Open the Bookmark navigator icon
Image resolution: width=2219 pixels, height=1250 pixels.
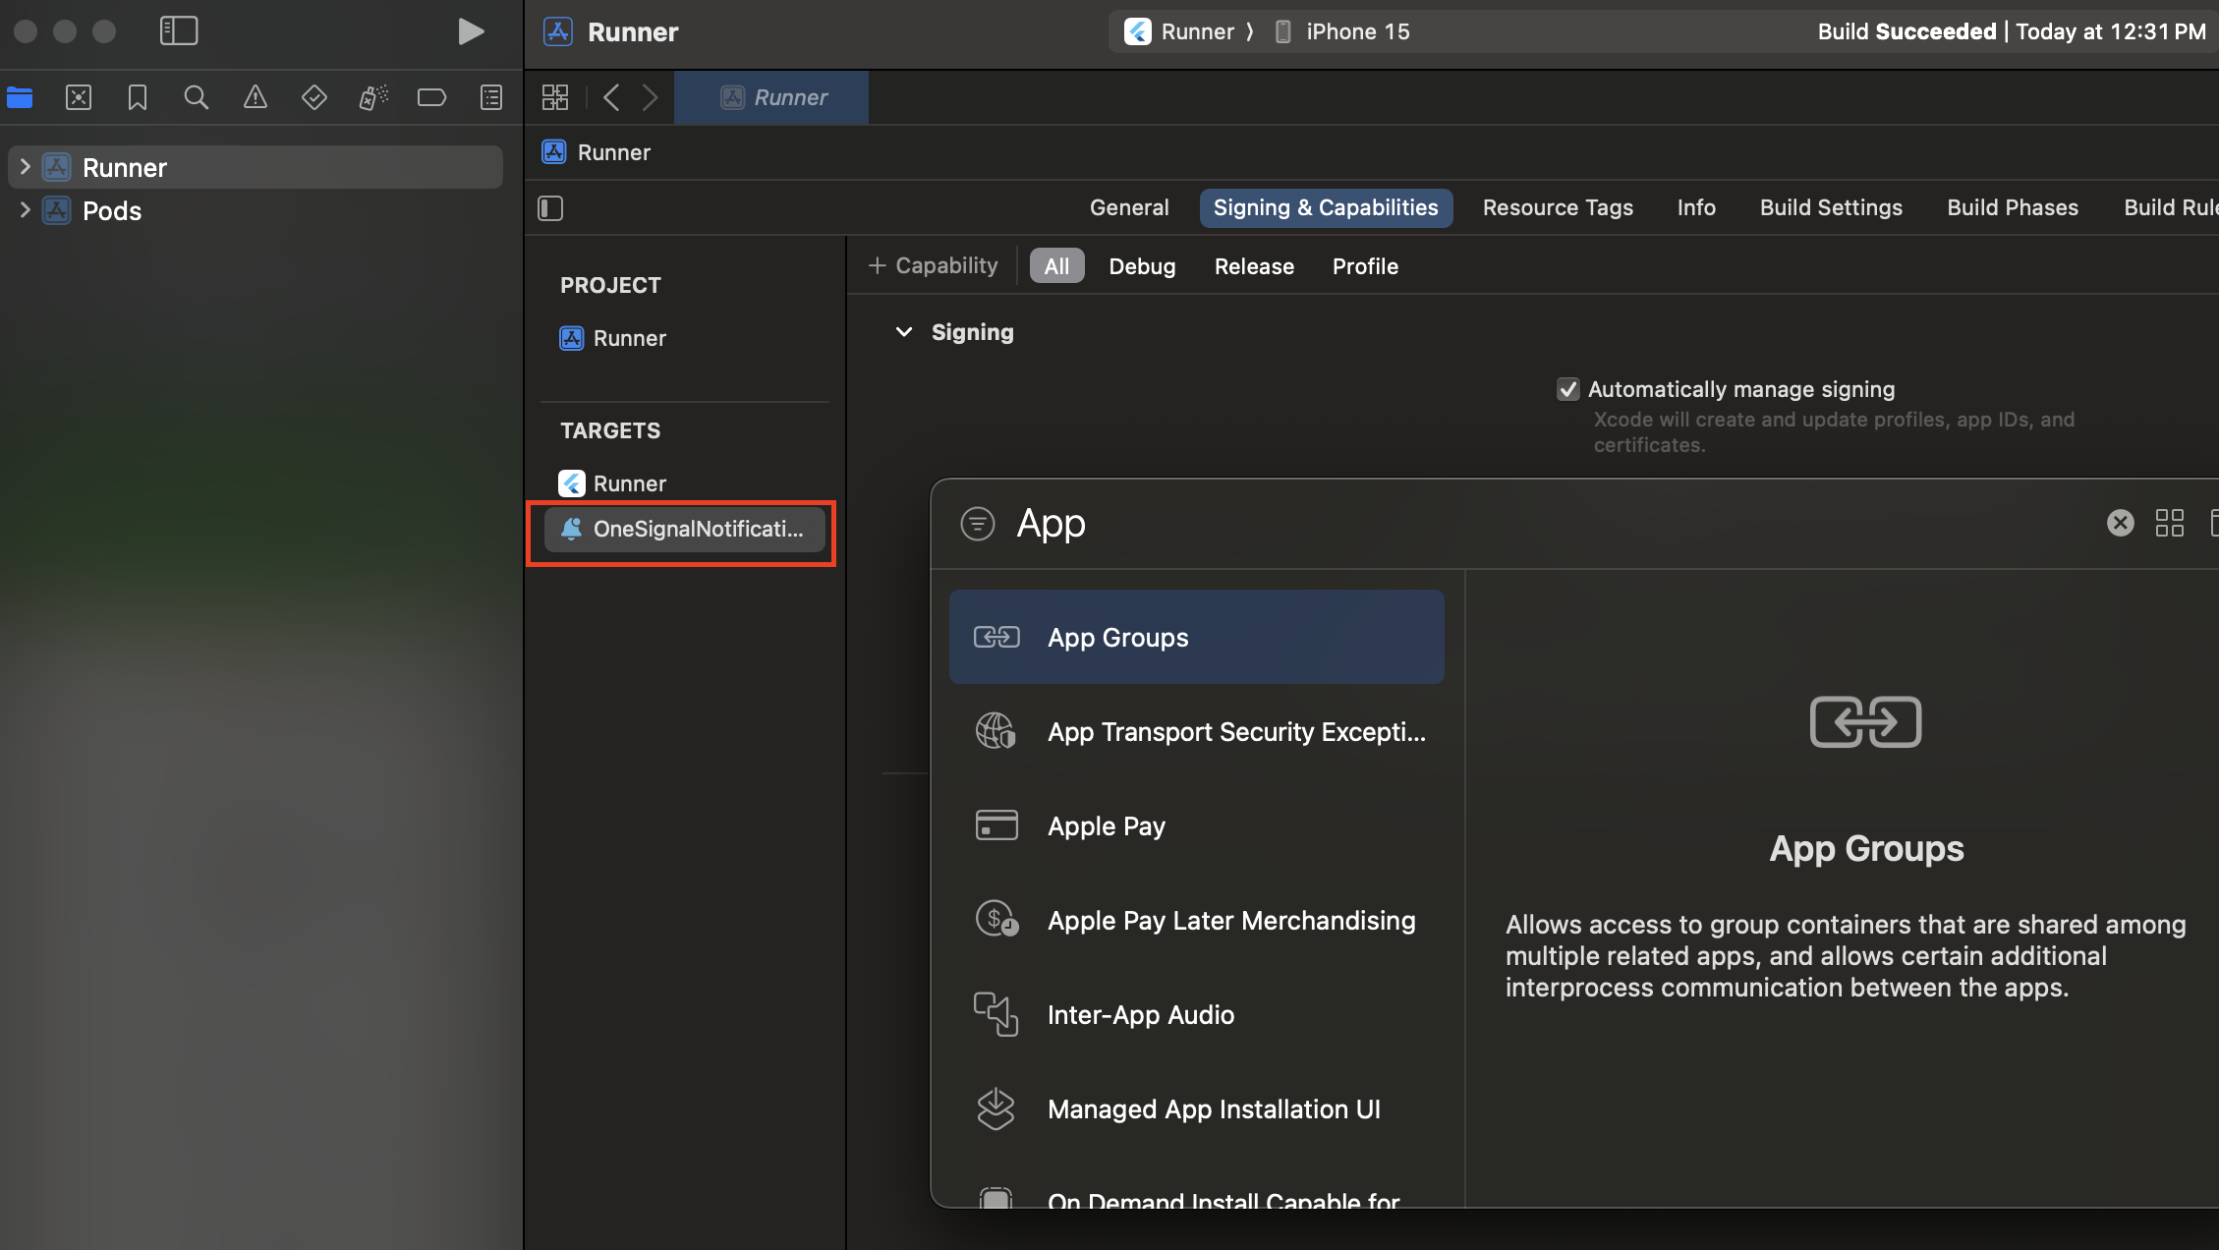coord(138,97)
